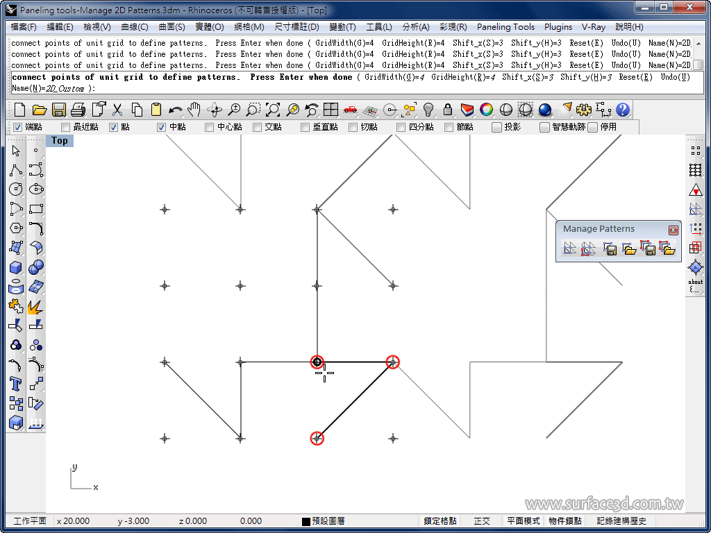
Task: Enable the 四分點 osnap checkbox
Action: 401,128
